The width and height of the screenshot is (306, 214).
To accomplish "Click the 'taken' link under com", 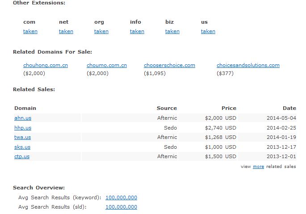I will (x=30, y=31).
